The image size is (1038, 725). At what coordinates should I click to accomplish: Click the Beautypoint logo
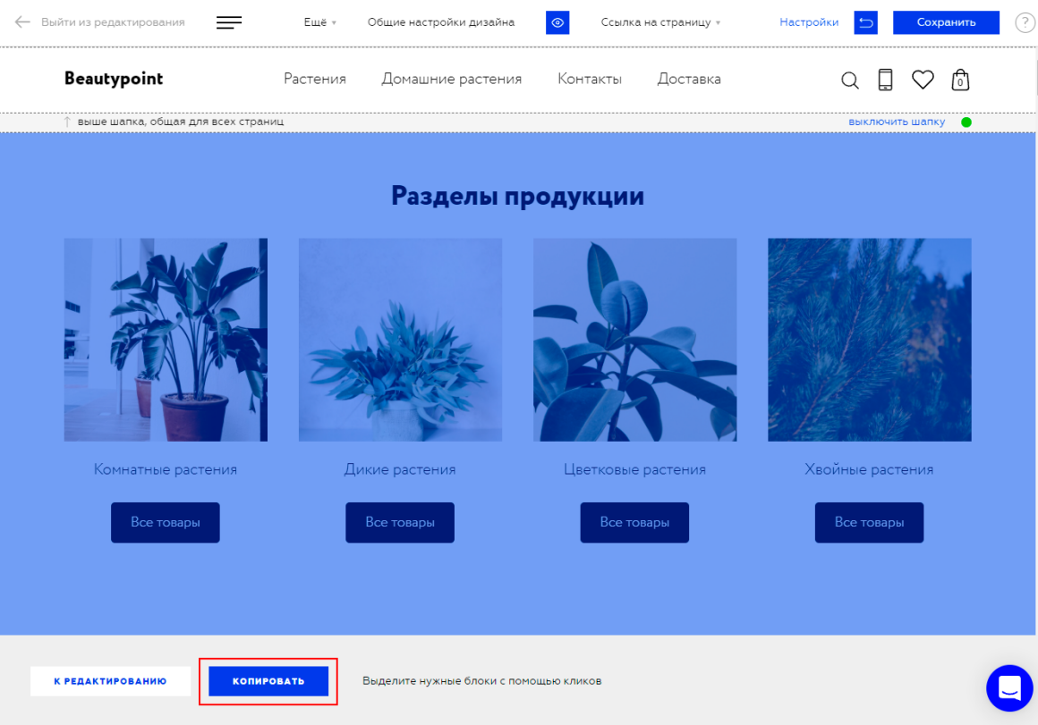pyautogui.click(x=114, y=79)
